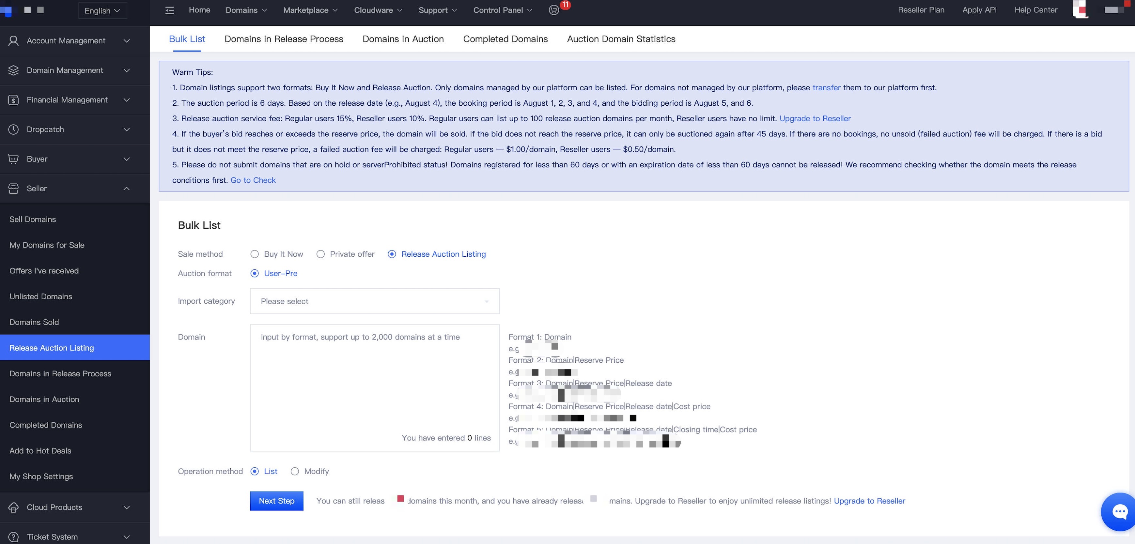Screen dimensions: 1135x544
Task: Select the Buy It Now sale method
Action: 255,254
